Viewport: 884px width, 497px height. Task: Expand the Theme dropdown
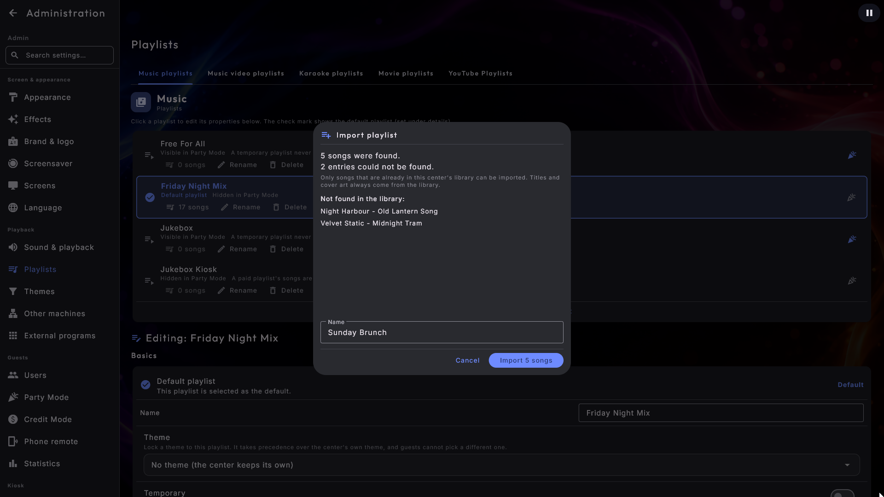tap(501, 465)
